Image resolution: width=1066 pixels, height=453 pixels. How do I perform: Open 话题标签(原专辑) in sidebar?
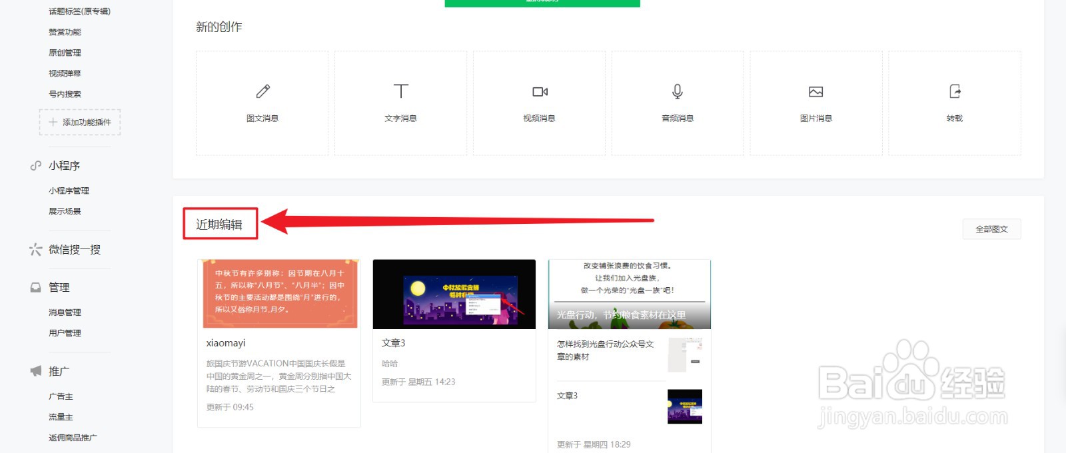79,11
